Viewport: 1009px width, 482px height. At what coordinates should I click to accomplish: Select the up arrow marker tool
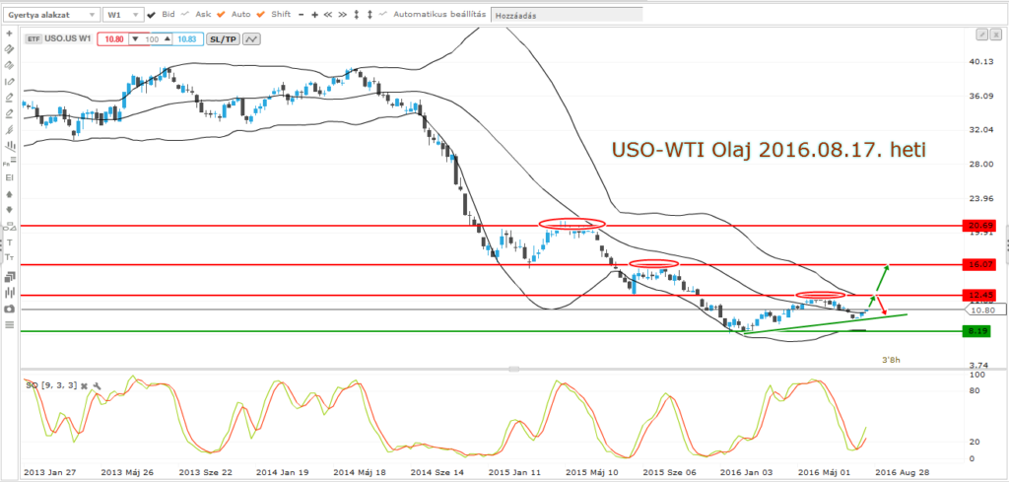tap(10, 194)
